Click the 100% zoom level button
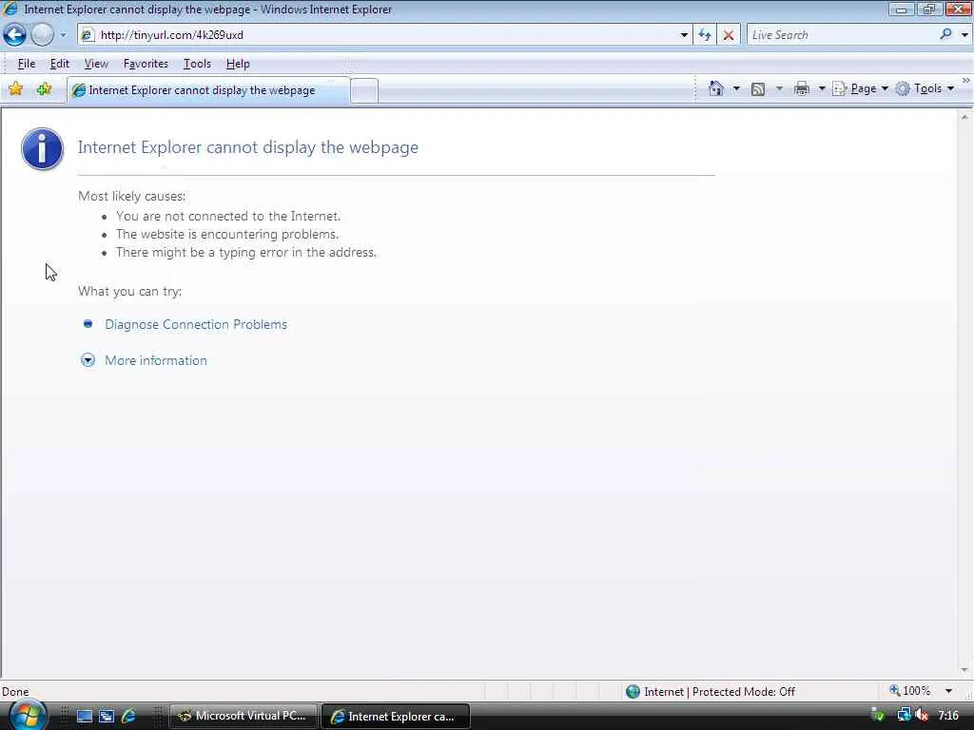974x730 pixels. 910,691
